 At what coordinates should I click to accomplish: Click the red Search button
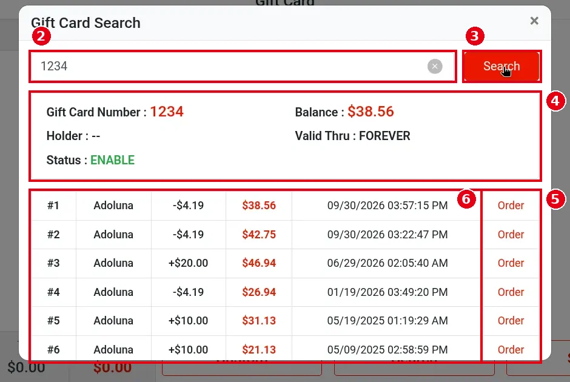[x=501, y=66]
